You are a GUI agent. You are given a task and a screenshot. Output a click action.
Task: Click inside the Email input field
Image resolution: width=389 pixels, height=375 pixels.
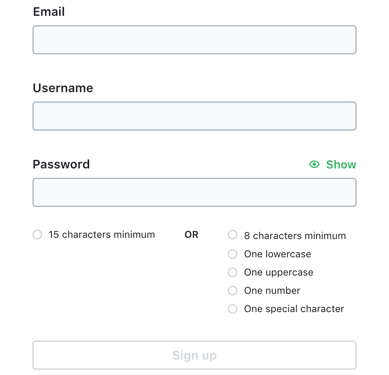pyautogui.click(x=194, y=39)
